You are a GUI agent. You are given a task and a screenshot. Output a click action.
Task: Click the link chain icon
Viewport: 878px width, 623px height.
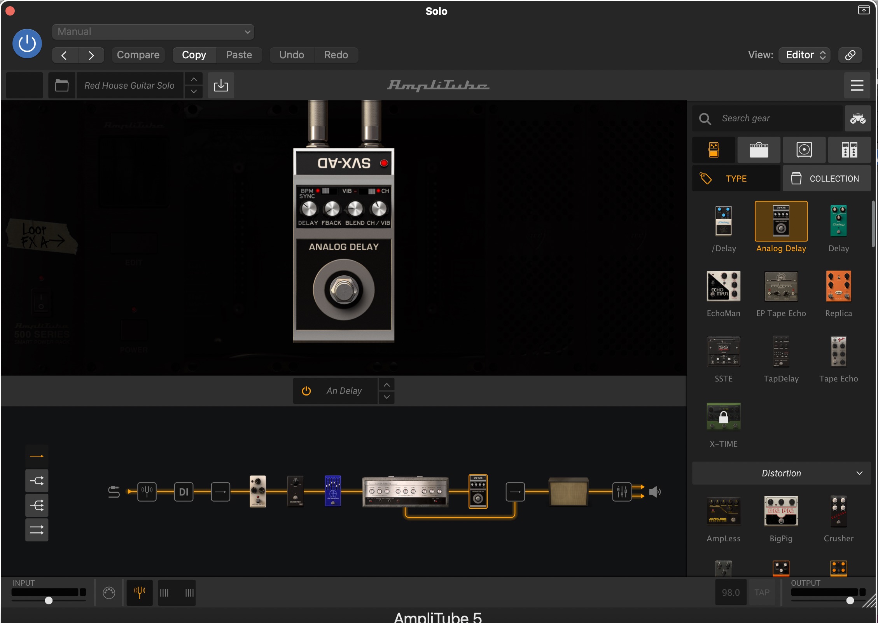850,55
